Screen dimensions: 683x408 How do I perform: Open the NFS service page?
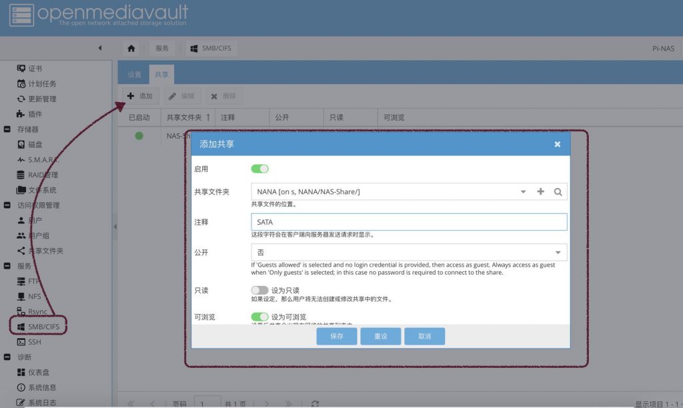(29, 297)
